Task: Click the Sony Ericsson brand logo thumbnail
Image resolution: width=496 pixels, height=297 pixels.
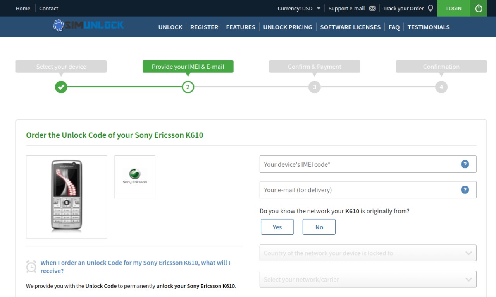Action: click(135, 177)
